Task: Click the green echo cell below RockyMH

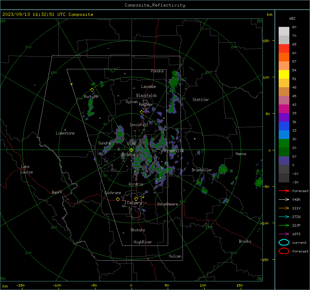Action: tap(91, 107)
